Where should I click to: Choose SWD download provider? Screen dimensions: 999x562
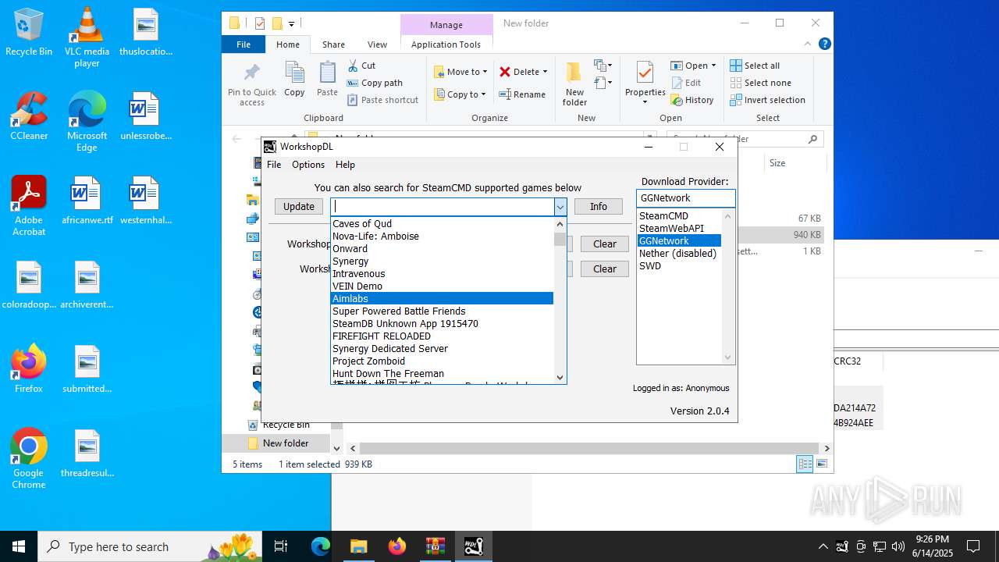679,265
